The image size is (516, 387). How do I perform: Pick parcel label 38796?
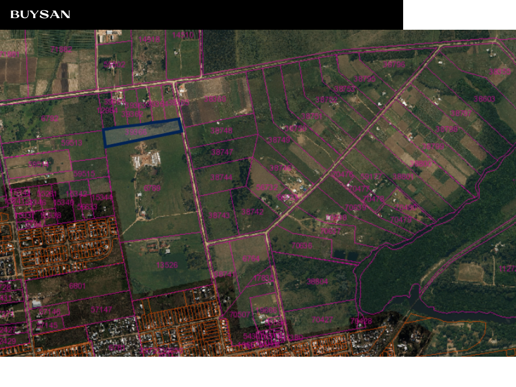pos(394,64)
